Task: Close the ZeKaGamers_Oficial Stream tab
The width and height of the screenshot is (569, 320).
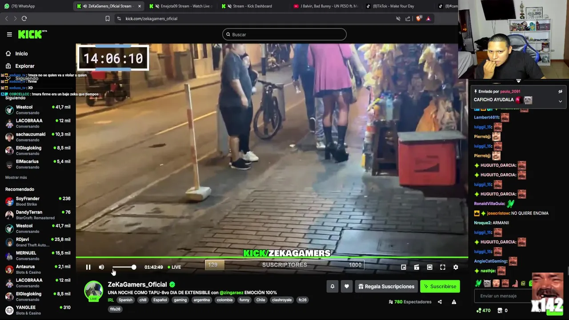Action: click(x=140, y=6)
